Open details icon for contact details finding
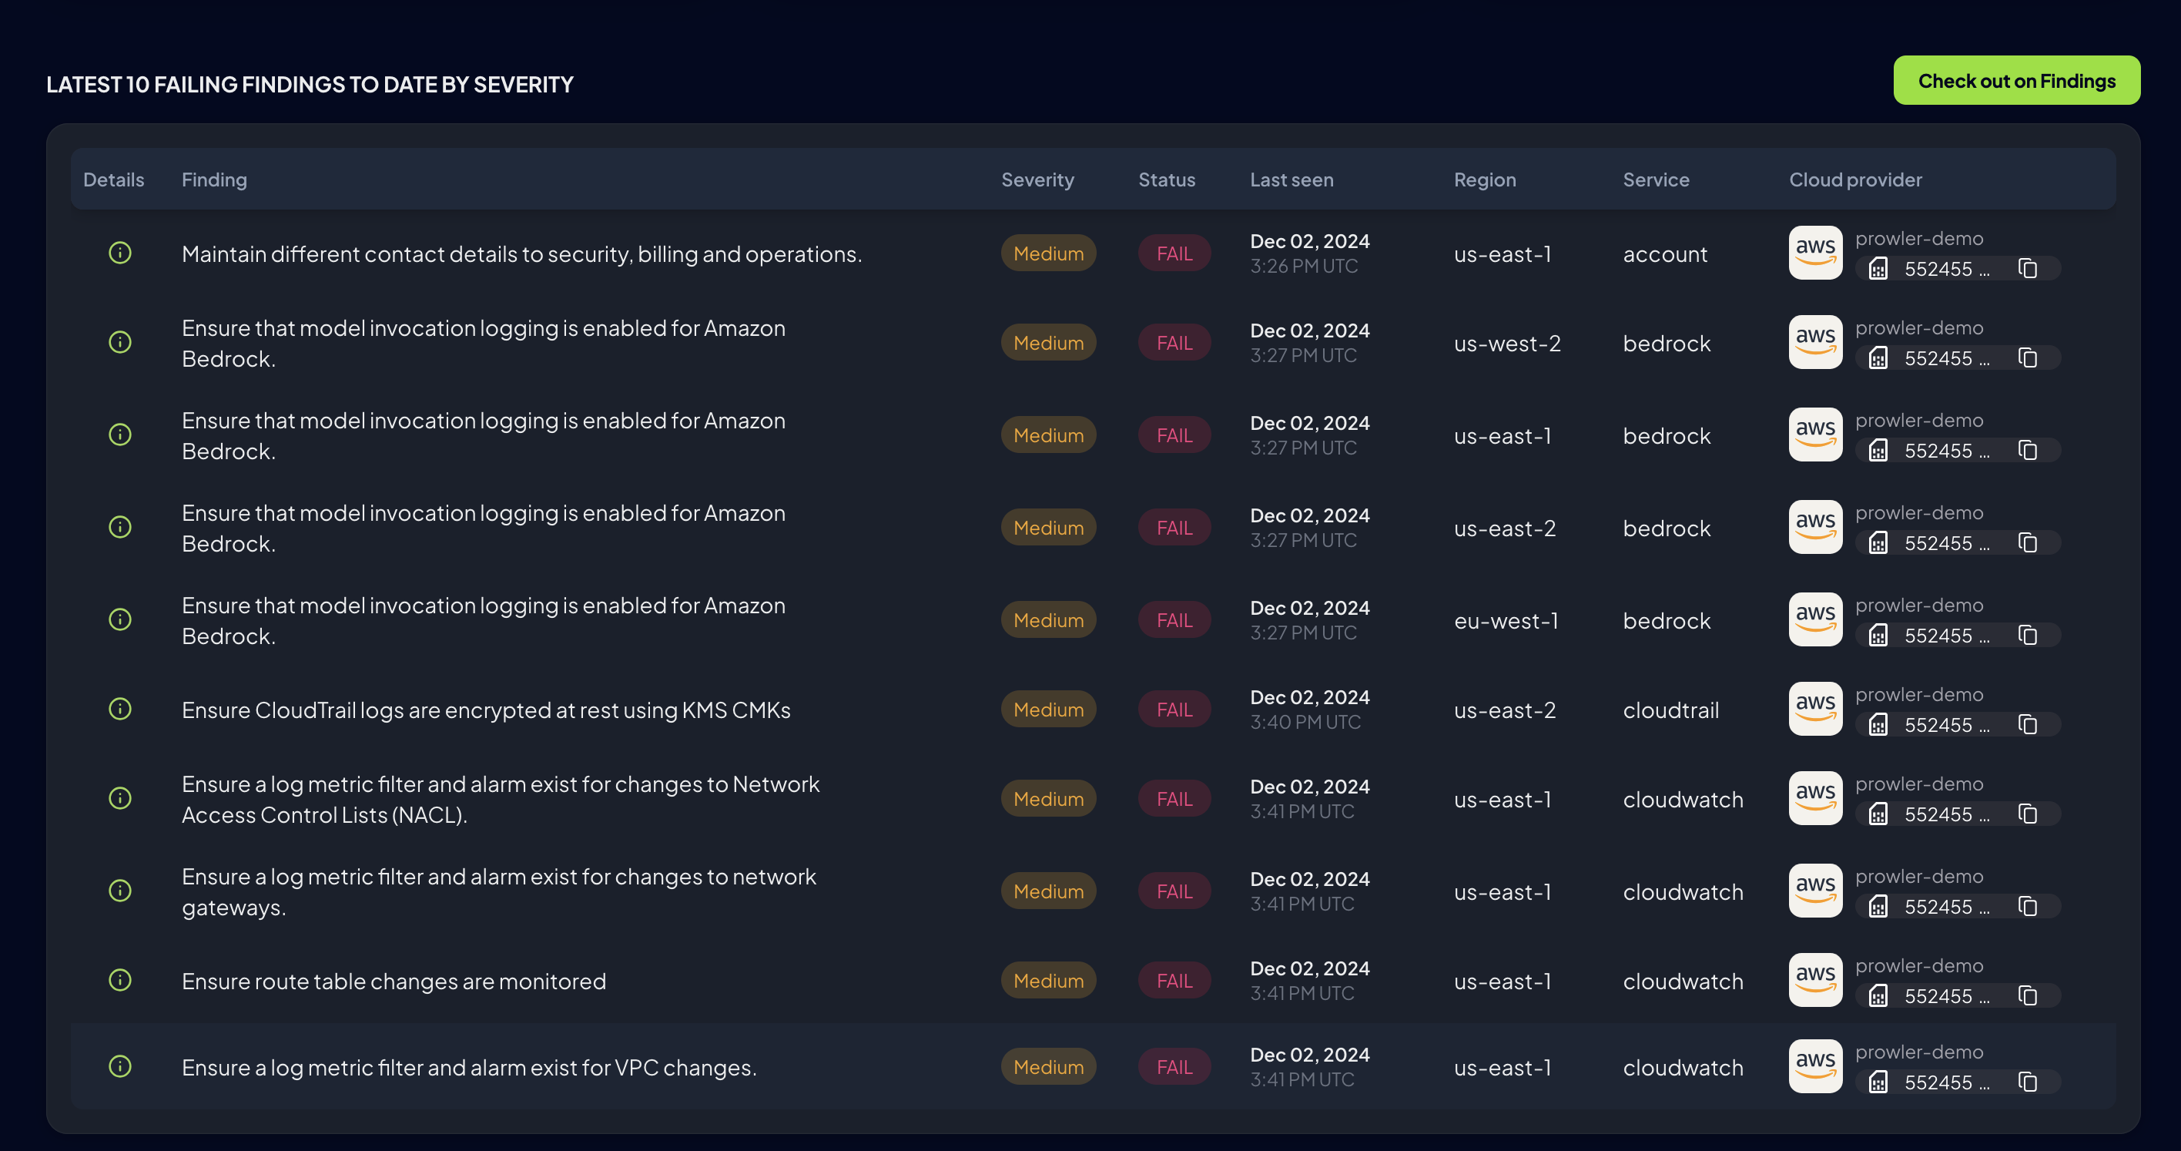Viewport: 2181px width, 1151px height. coord(120,253)
